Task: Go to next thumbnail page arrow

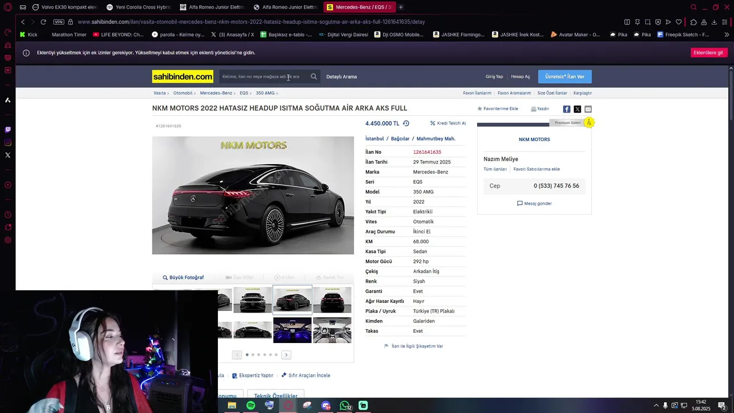Action: click(x=286, y=354)
